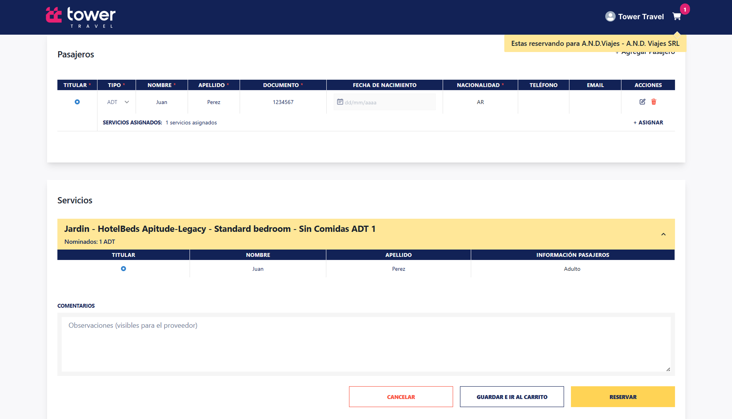Screen dimensions: 732x419
Task: Click the Tower Travel logo
Action: (81, 17)
